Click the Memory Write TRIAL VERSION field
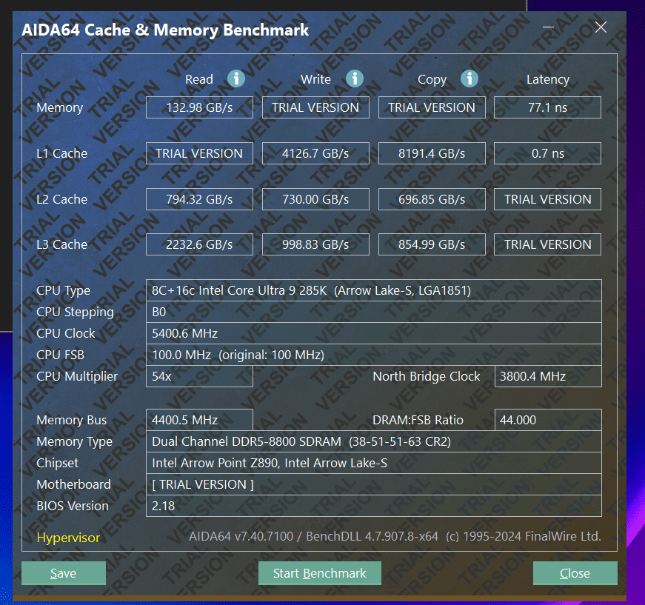Image resolution: width=645 pixels, height=605 pixels. (x=315, y=107)
